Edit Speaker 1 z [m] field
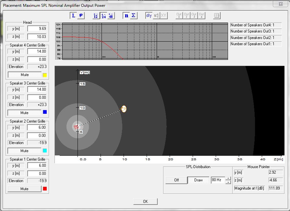The width and height of the screenshot is (290, 211). point(37,173)
